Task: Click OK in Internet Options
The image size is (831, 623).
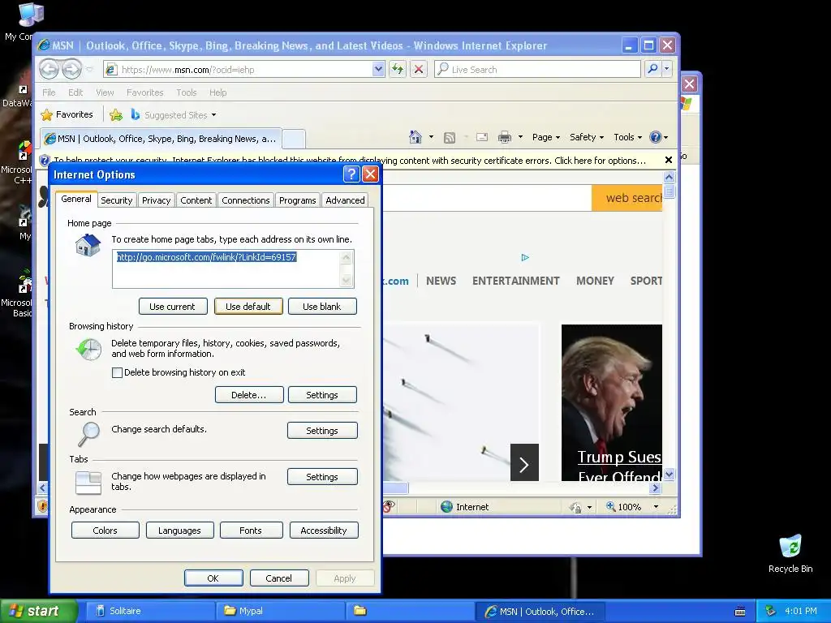Action: tap(213, 578)
